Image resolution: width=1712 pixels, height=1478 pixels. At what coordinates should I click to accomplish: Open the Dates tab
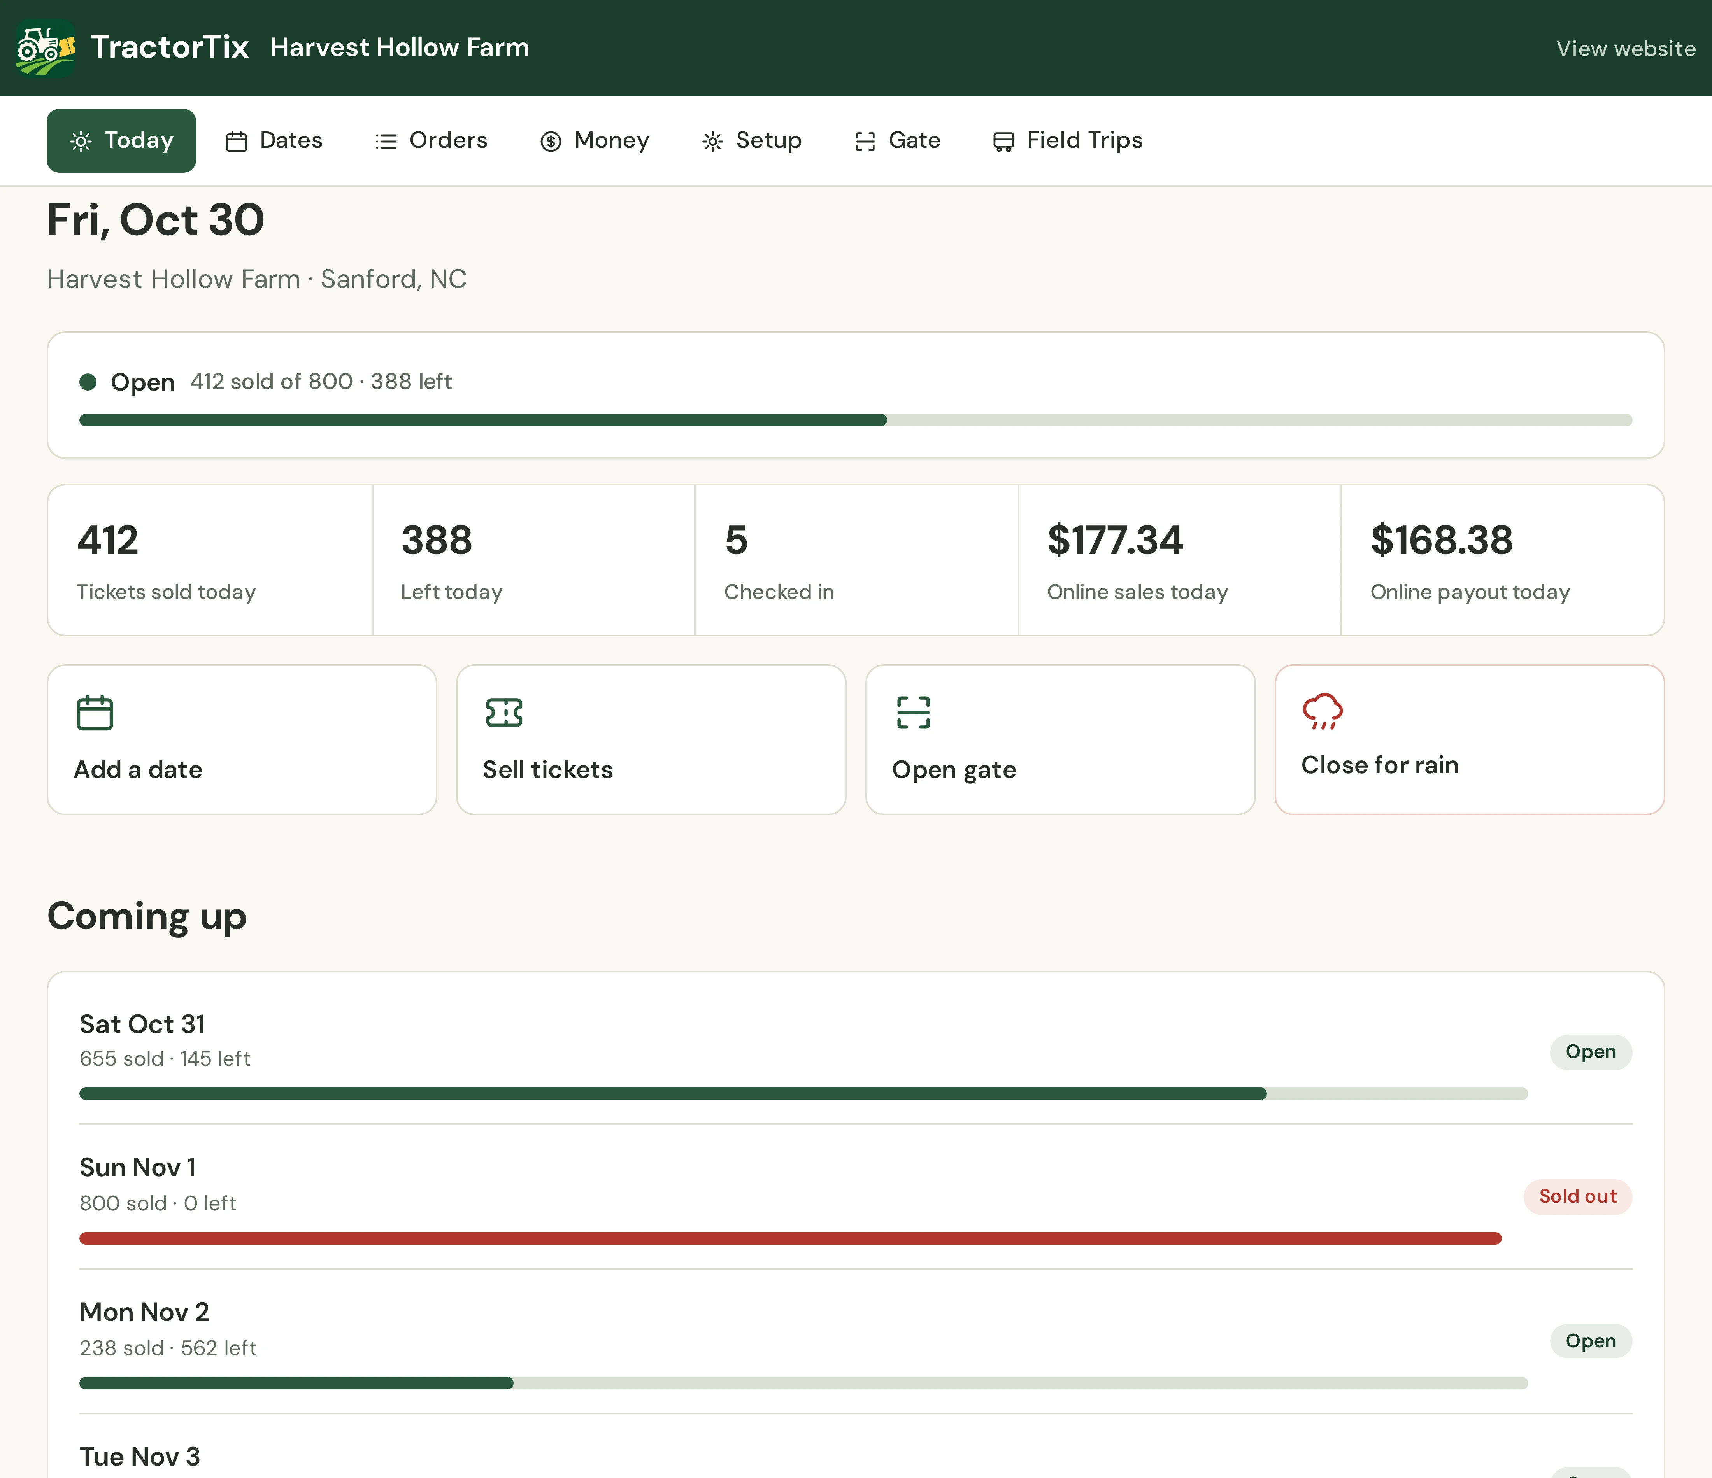(274, 140)
